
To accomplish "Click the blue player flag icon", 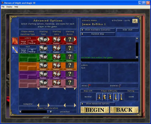I will [x=15, y=49].
